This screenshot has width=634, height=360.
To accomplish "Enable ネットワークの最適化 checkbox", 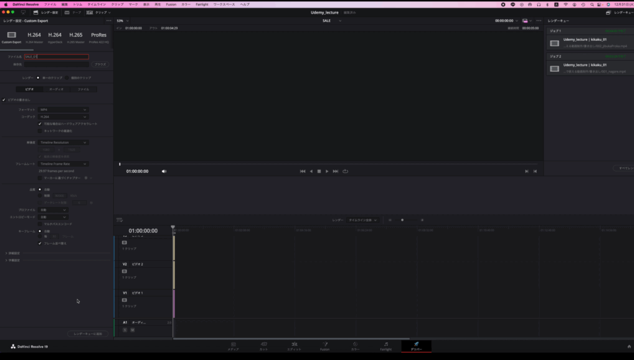I will (x=40, y=131).
